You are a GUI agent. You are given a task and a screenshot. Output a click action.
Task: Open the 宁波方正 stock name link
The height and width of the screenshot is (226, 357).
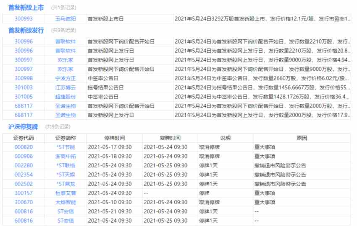tap(66, 79)
